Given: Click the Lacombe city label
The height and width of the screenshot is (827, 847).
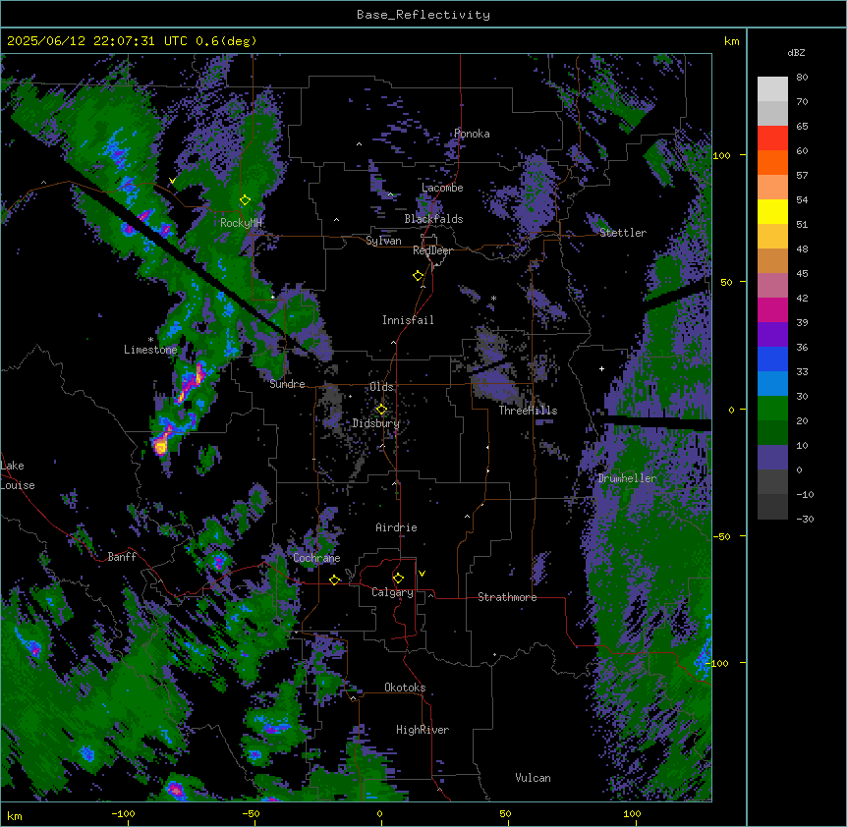Looking at the screenshot, I should [x=442, y=188].
